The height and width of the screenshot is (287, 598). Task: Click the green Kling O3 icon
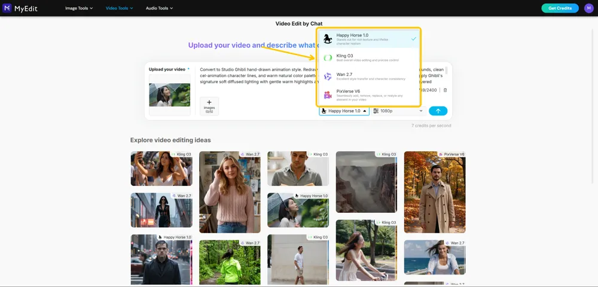(328, 58)
